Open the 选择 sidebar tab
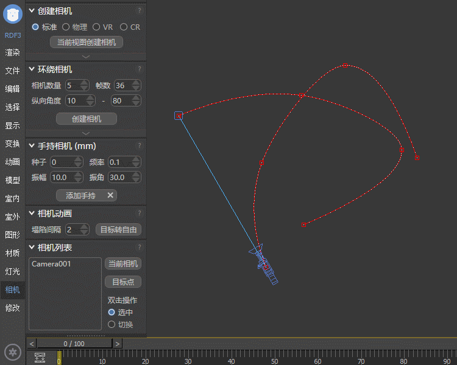This screenshot has width=457, height=365. (13, 107)
